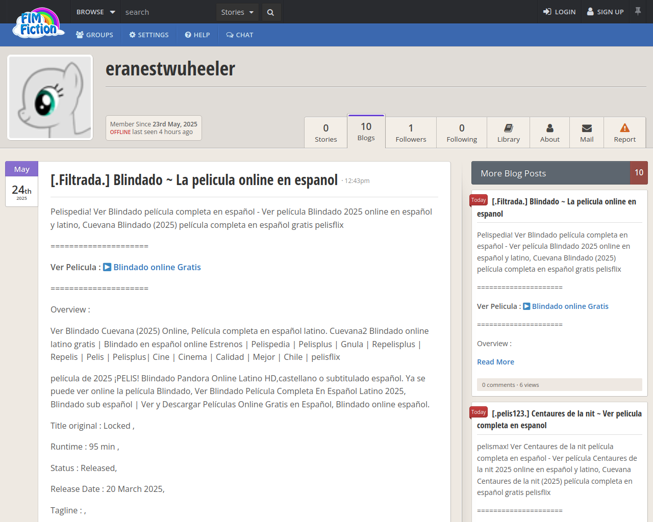The image size is (653, 522).
Task: Click Read More in the sidebar post
Action: click(x=495, y=362)
